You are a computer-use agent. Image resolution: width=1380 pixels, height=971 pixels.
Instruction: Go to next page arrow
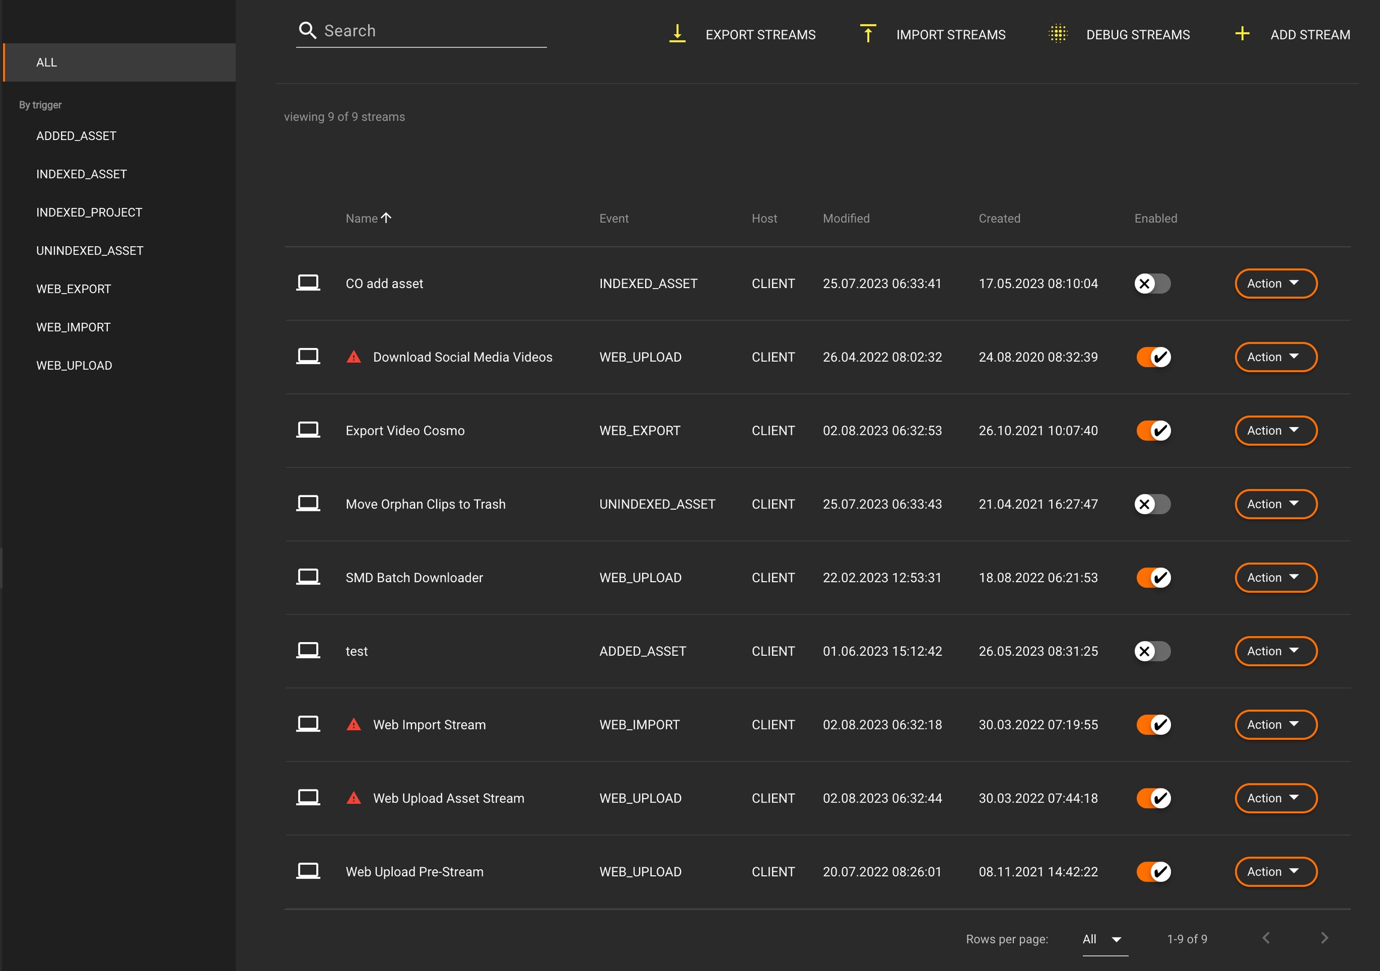[x=1324, y=938]
